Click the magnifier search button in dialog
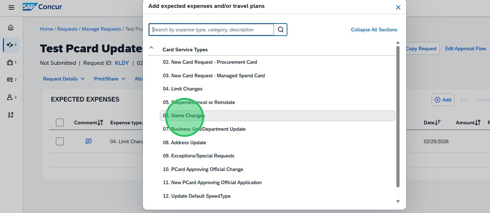This screenshot has width=490, height=213. click(x=281, y=30)
